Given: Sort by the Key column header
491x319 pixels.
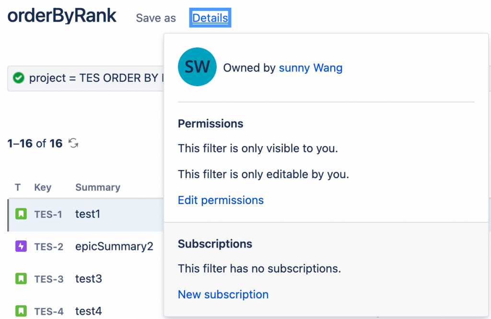Looking at the screenshot, I should tap(43, 187).
